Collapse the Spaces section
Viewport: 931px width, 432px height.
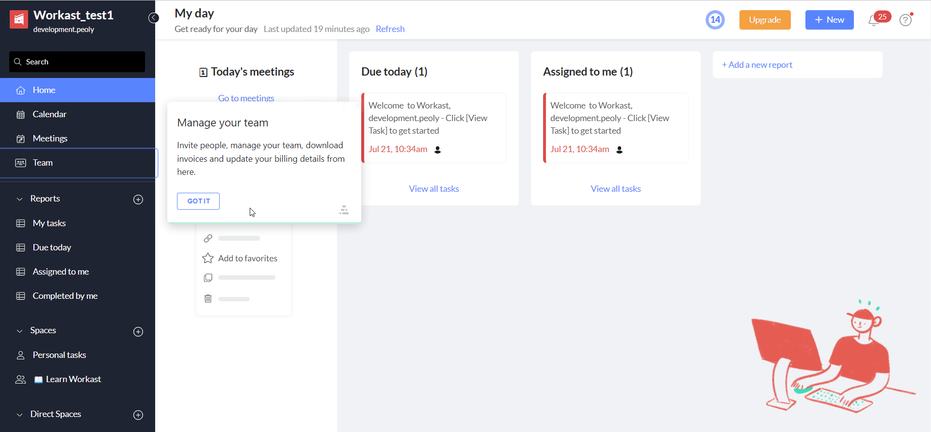coord(20,331)
